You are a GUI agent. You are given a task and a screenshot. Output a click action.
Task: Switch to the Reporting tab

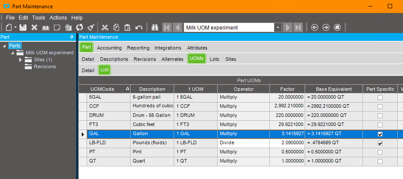pos(138,48)
